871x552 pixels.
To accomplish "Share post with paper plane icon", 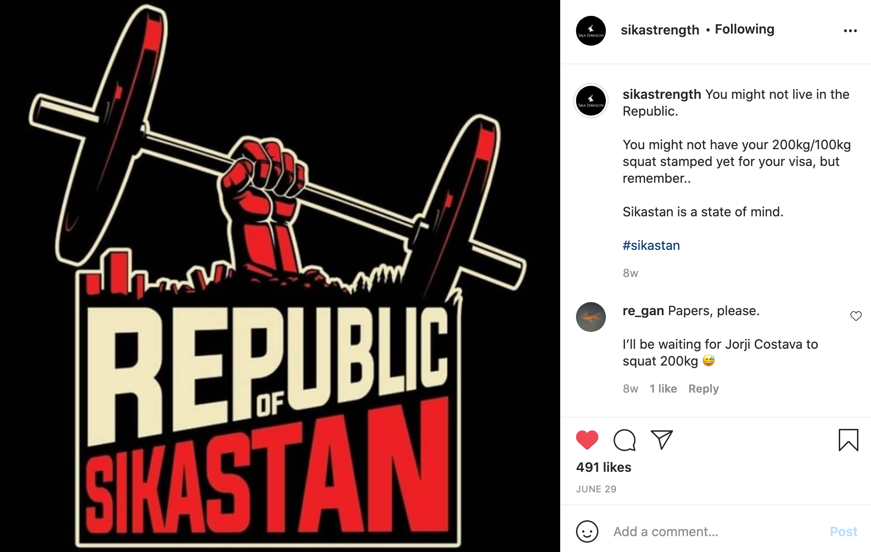I will (662, 440).
